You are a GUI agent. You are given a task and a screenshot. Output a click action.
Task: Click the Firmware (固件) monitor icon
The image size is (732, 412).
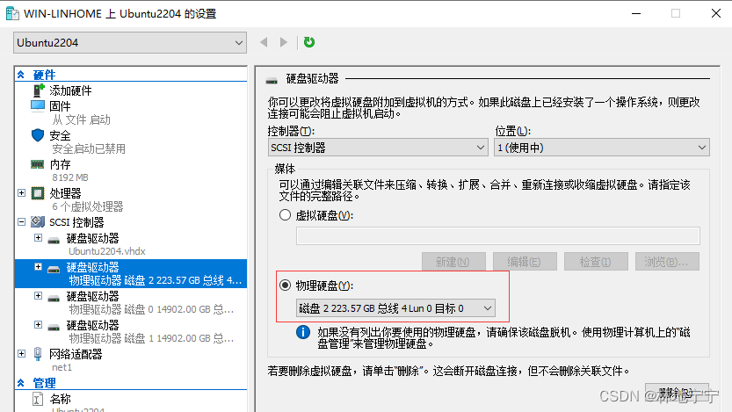click(x=37, y=106)
